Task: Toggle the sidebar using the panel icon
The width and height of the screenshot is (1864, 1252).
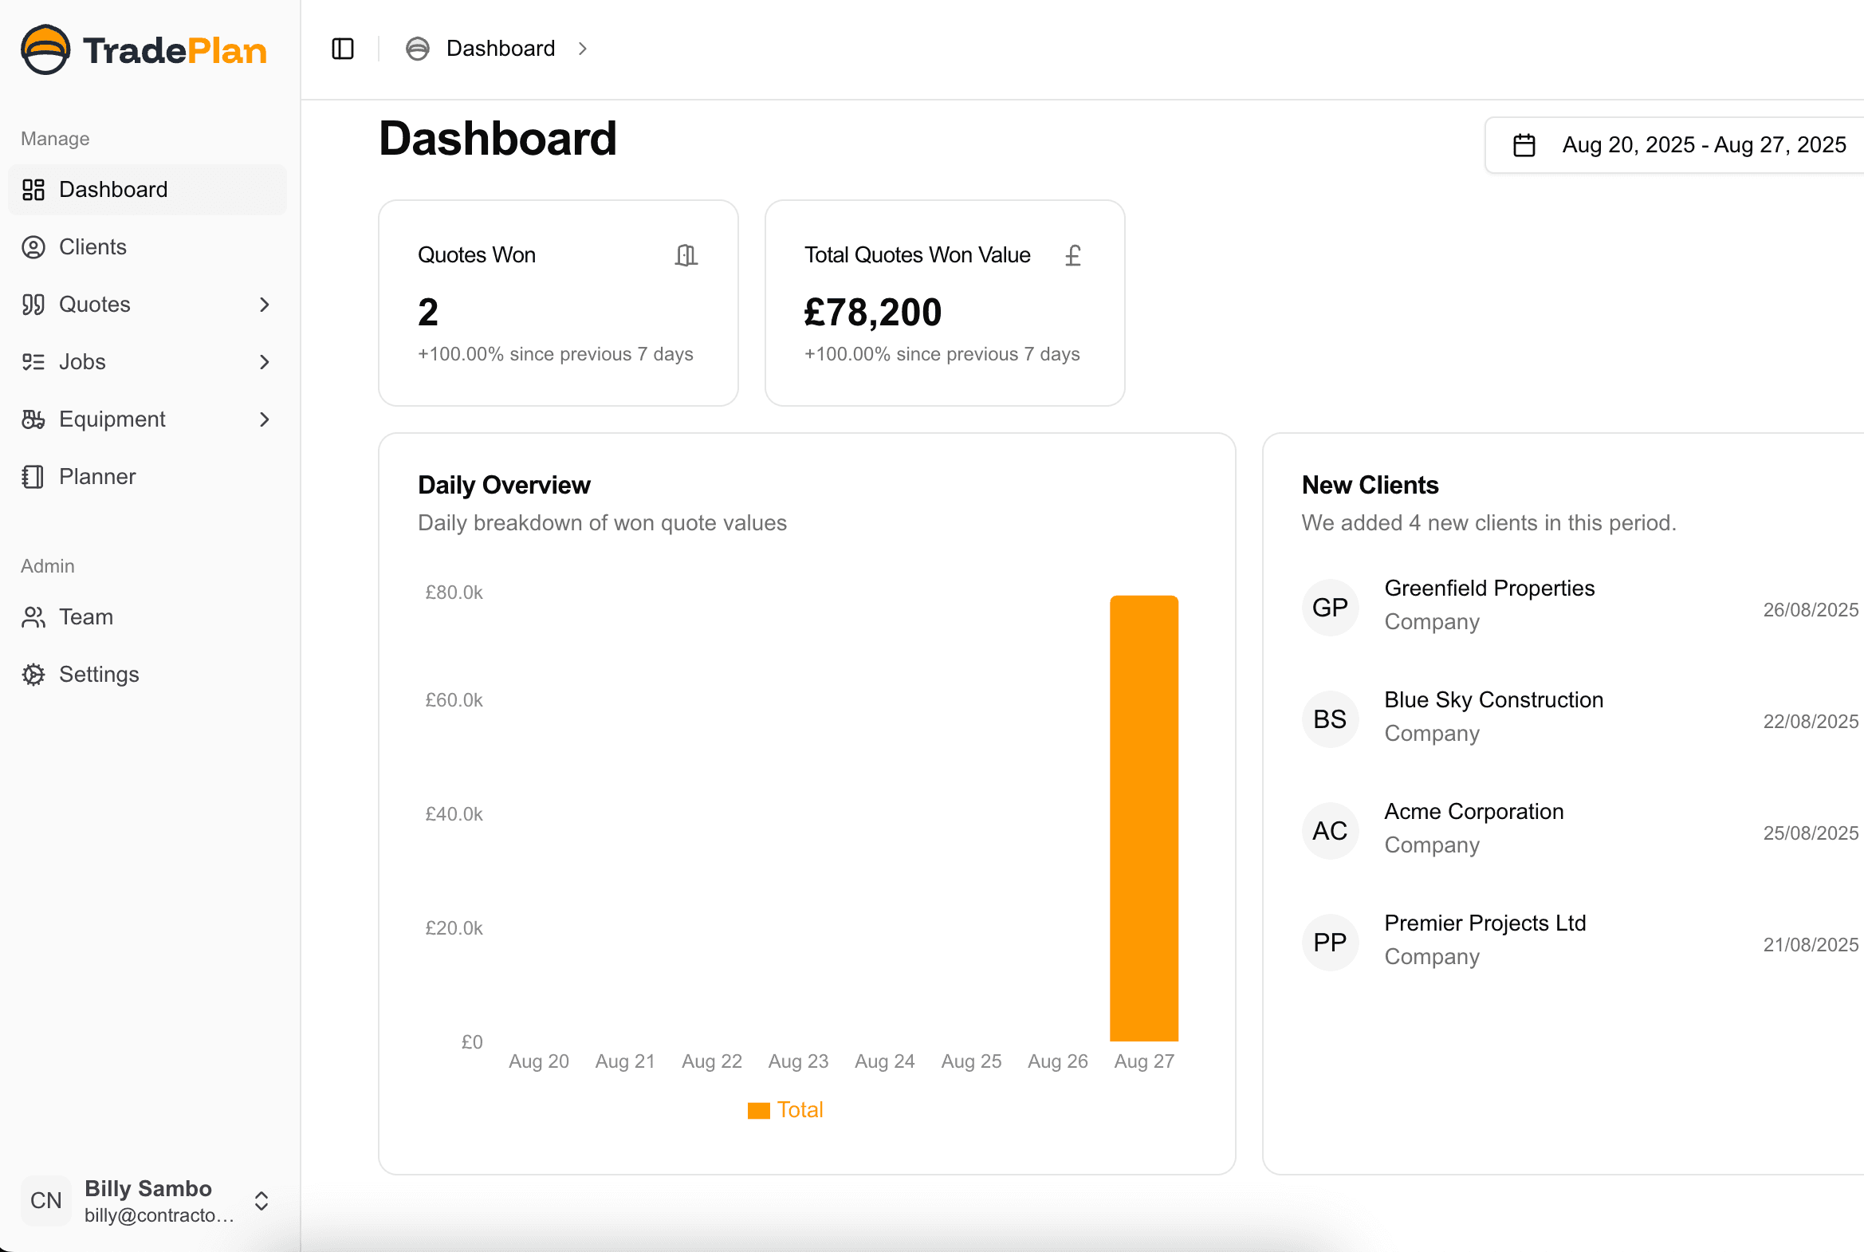Action: [342, 48]
